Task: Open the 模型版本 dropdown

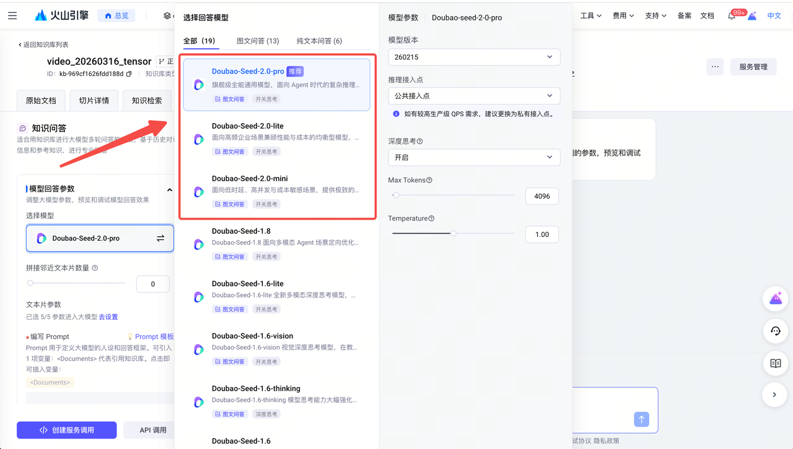Action: [x=474, y=57]
